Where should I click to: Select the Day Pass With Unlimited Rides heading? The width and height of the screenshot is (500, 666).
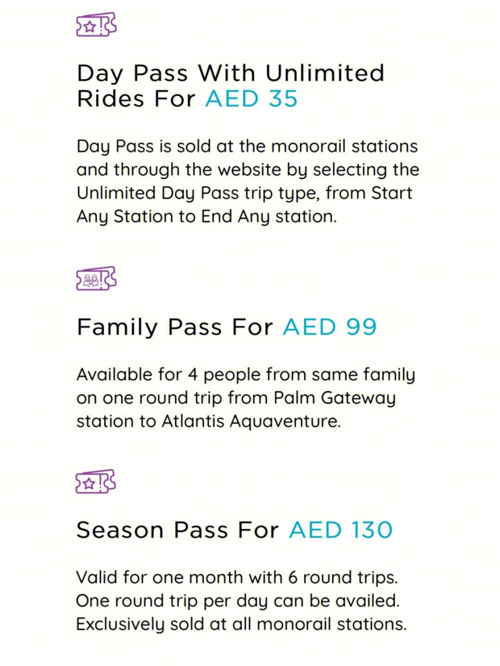tap(231, 86)
